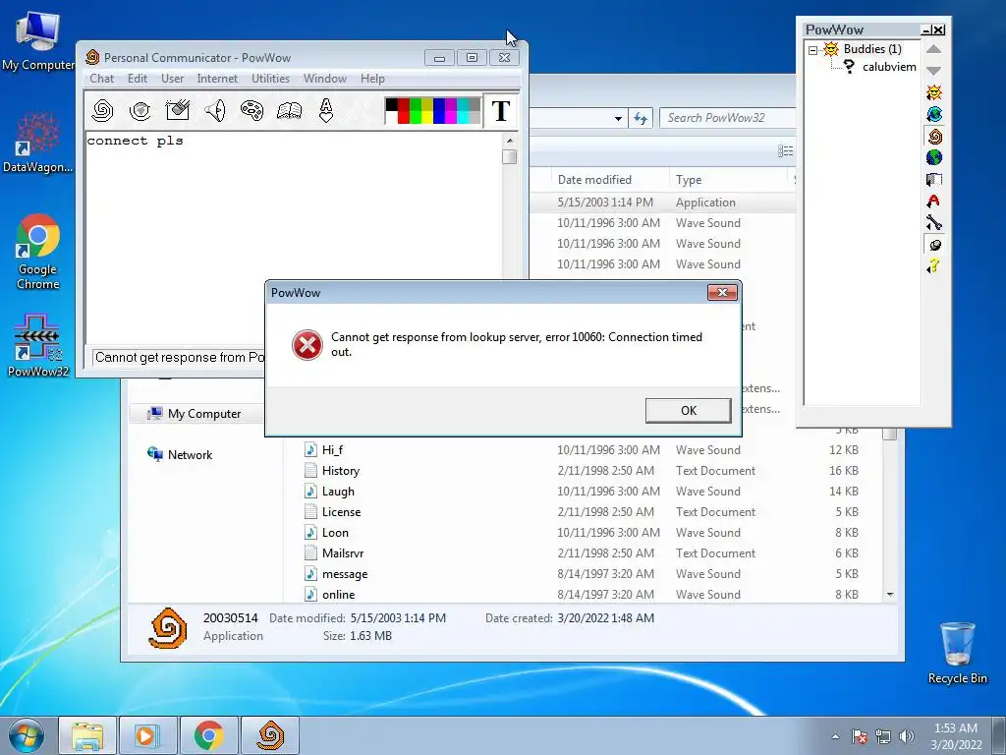This screenshot has height=755, width=1006.
Task: Click the orange spiral icon in PowWow sidebar
Action: coord(934,136)
